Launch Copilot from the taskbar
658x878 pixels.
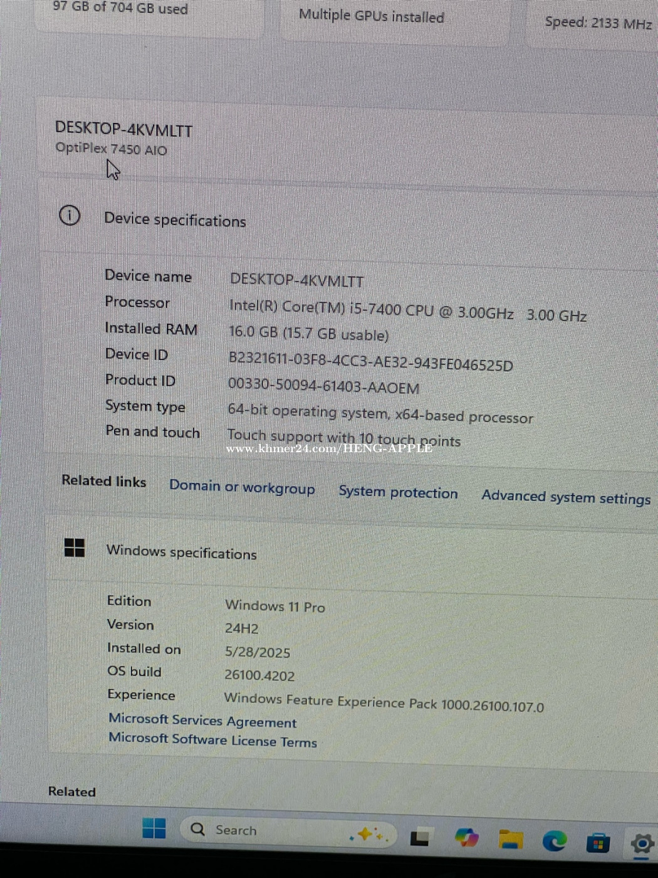(x=466, y=837)
